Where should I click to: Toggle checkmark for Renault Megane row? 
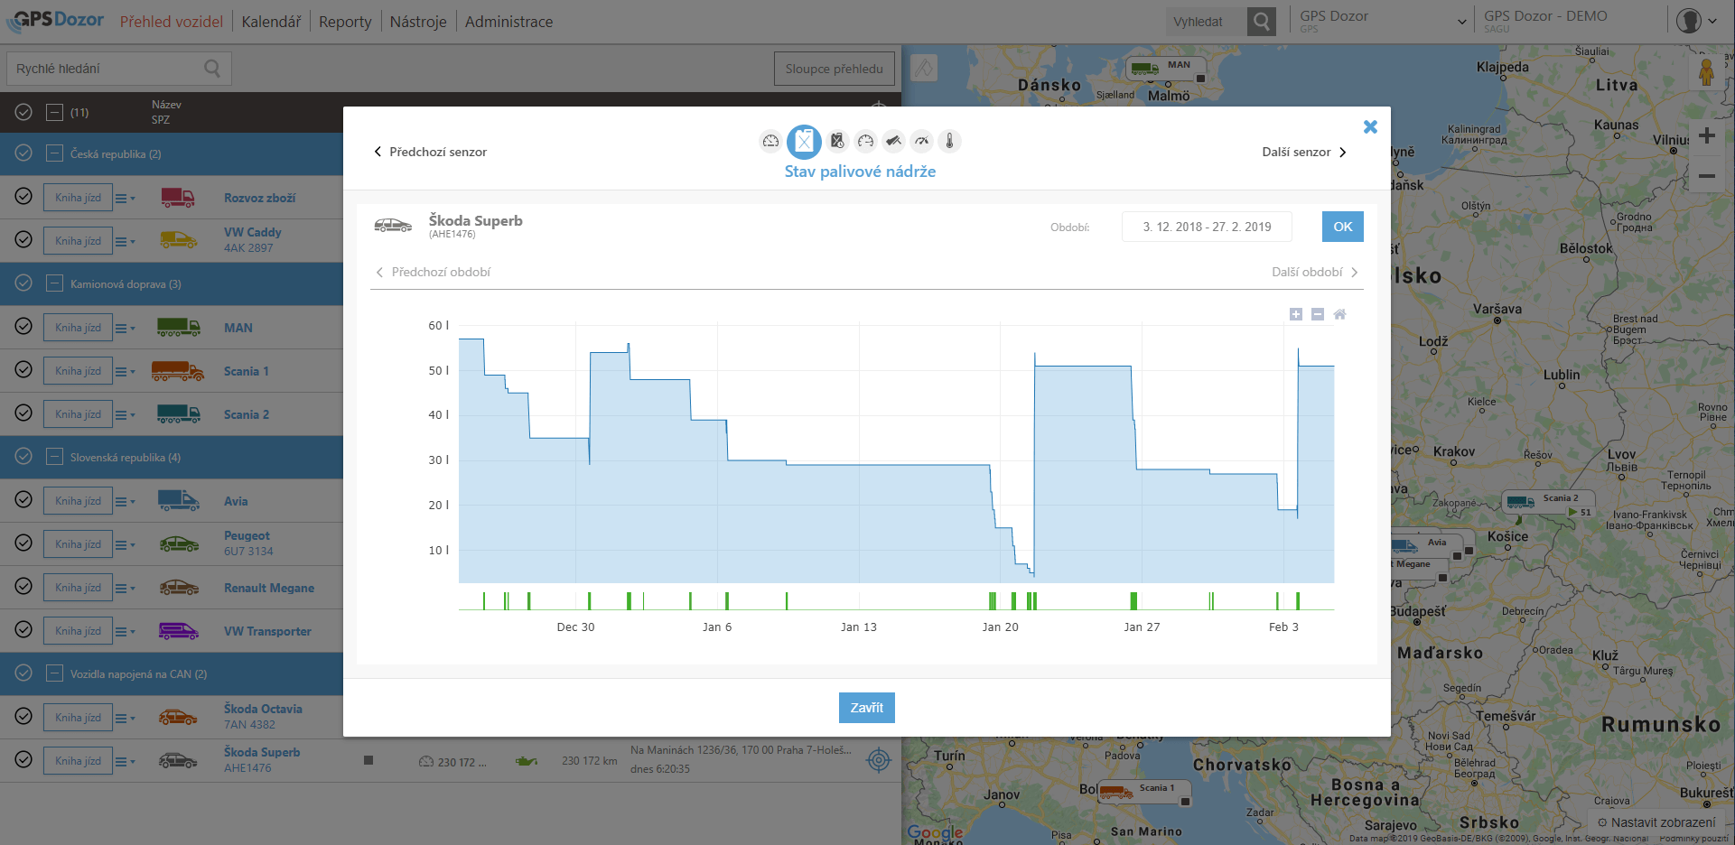24,587
